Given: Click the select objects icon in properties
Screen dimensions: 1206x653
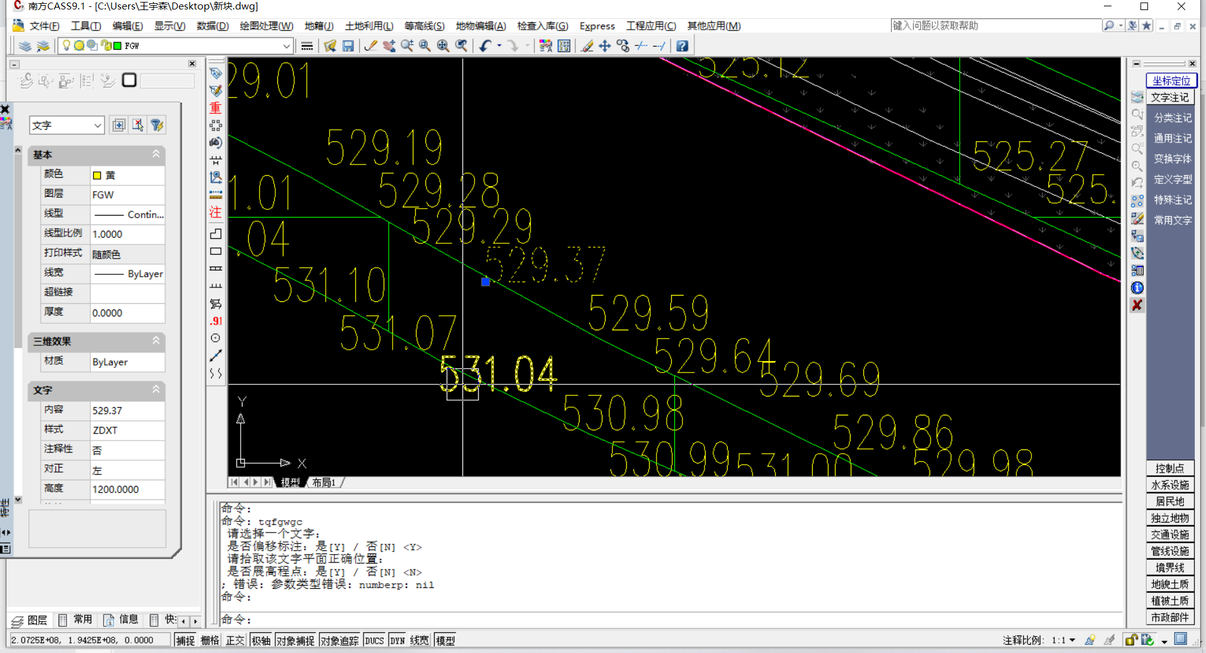Looking at the screenshot, I should (138, 125).
